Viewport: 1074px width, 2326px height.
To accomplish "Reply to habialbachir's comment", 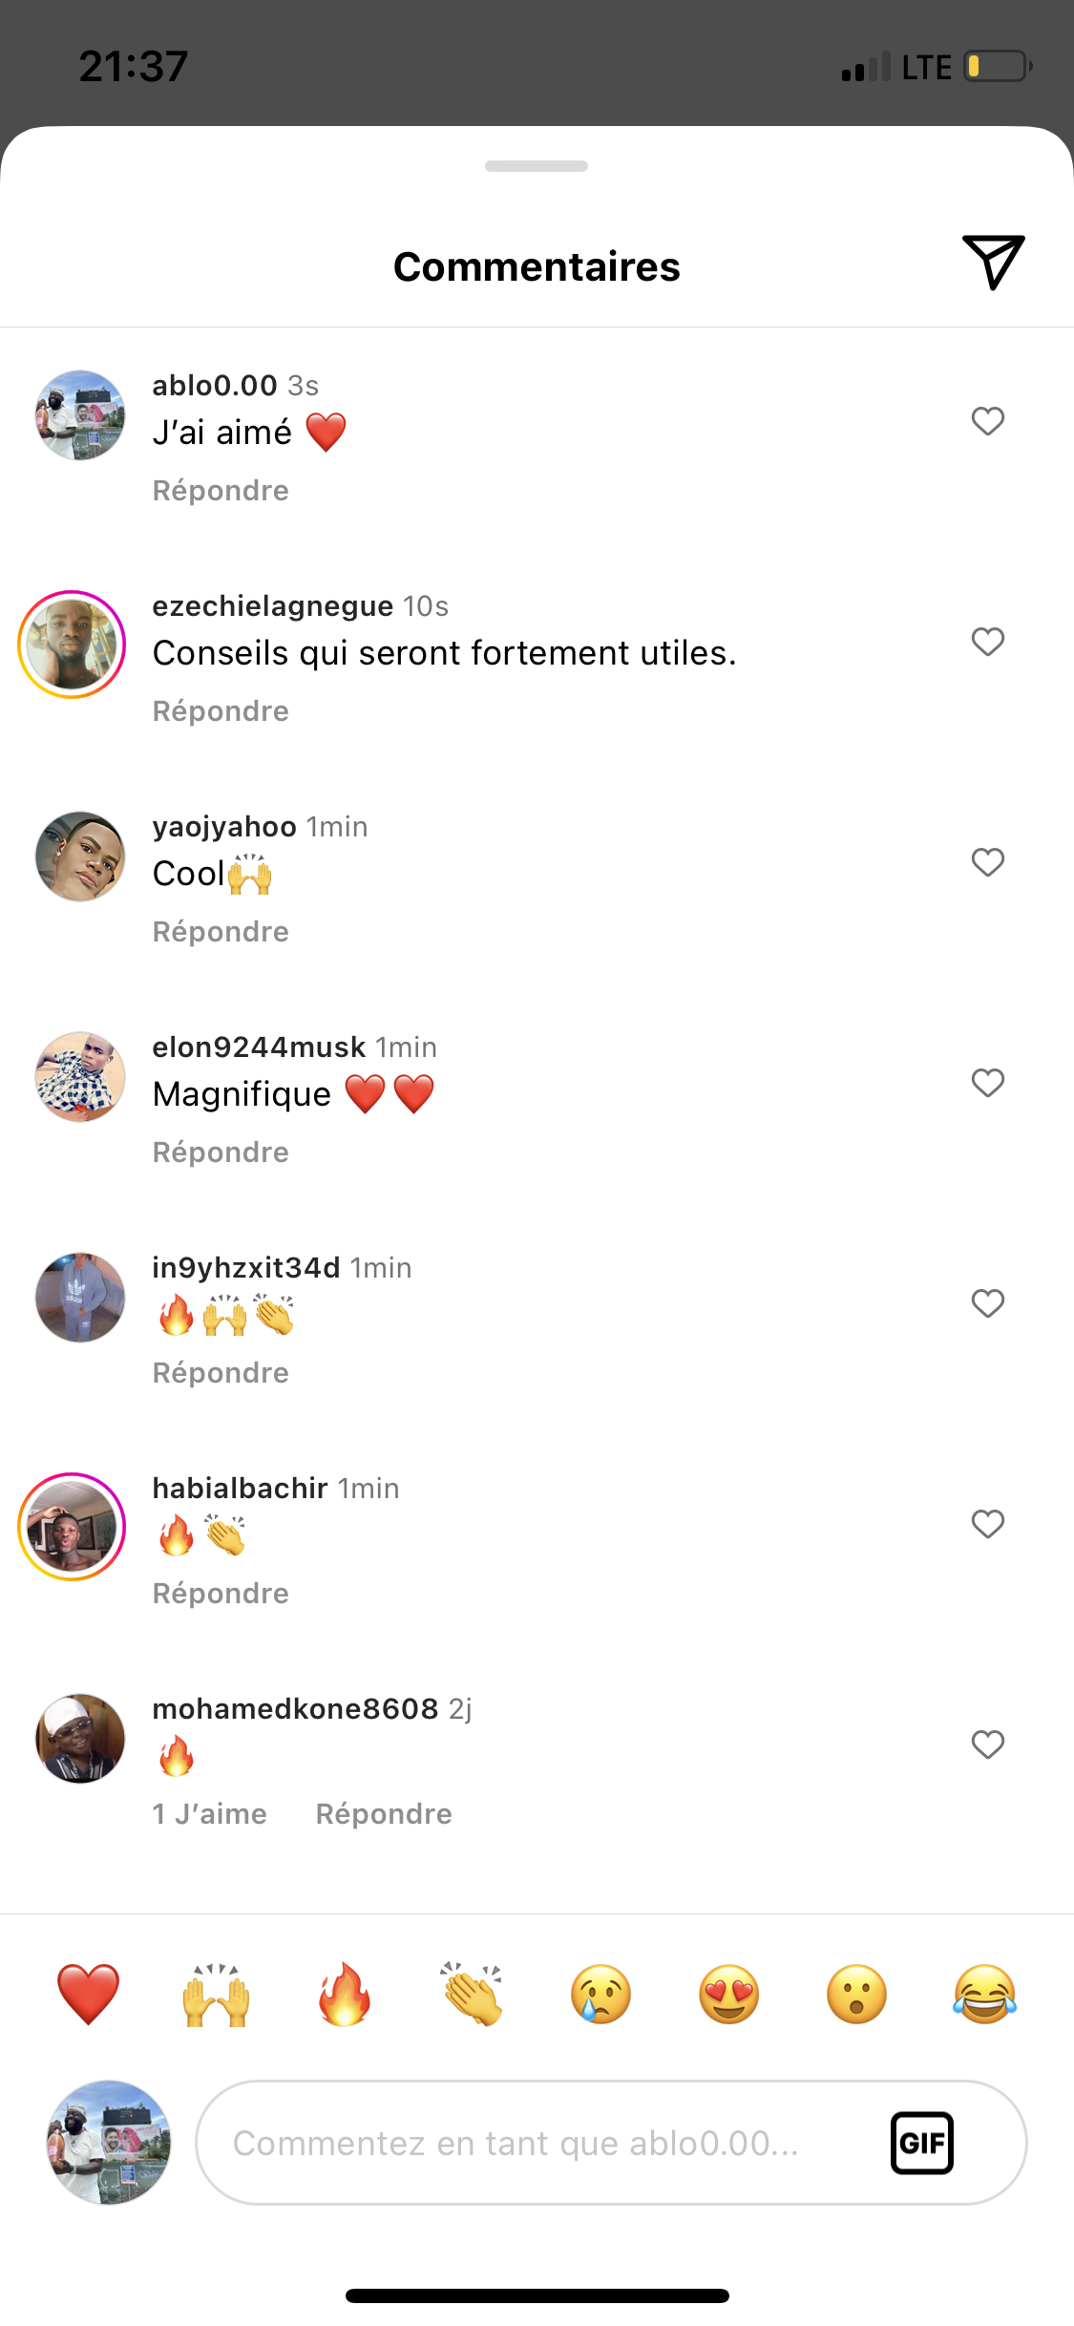I will [221, 1594].
